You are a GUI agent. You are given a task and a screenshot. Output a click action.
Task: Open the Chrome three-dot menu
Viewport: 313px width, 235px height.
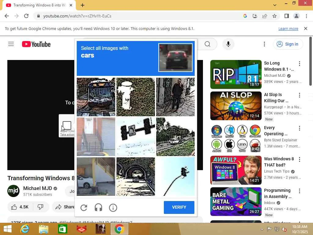click(306, 16)
